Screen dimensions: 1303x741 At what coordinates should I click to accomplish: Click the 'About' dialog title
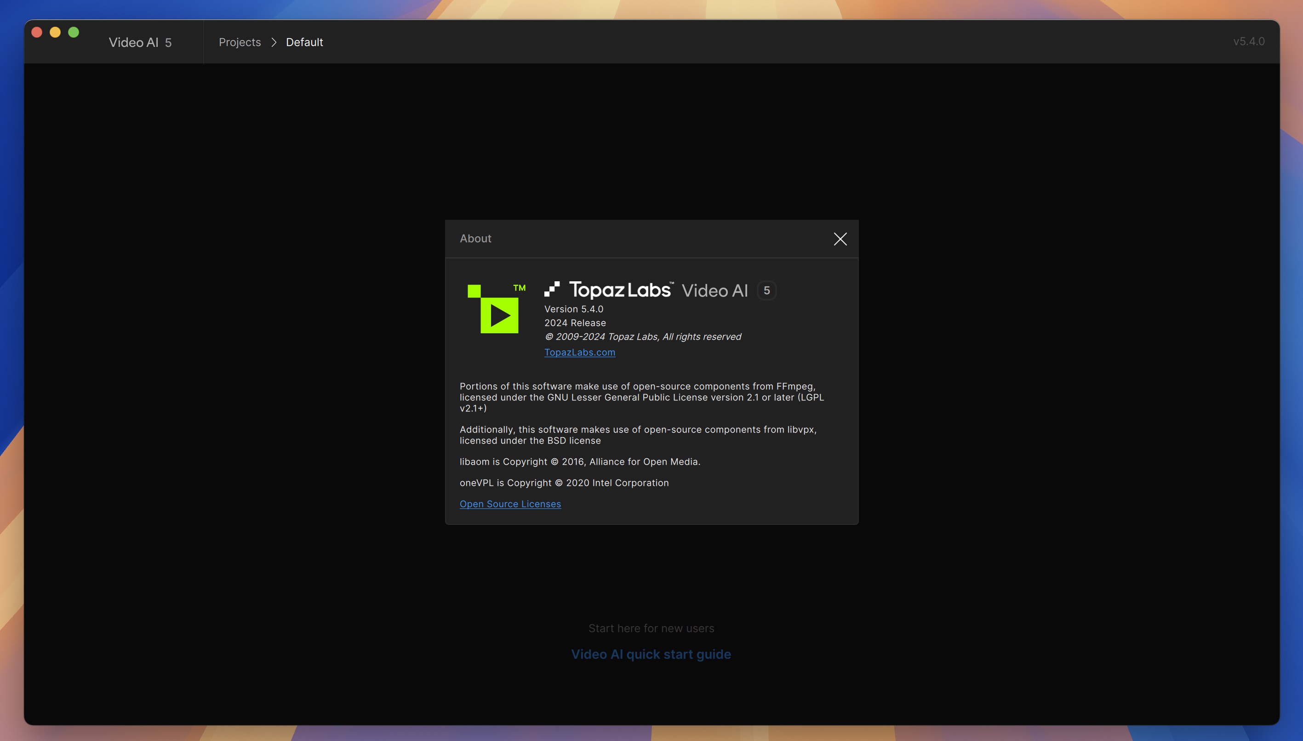[x=475, y=239]
